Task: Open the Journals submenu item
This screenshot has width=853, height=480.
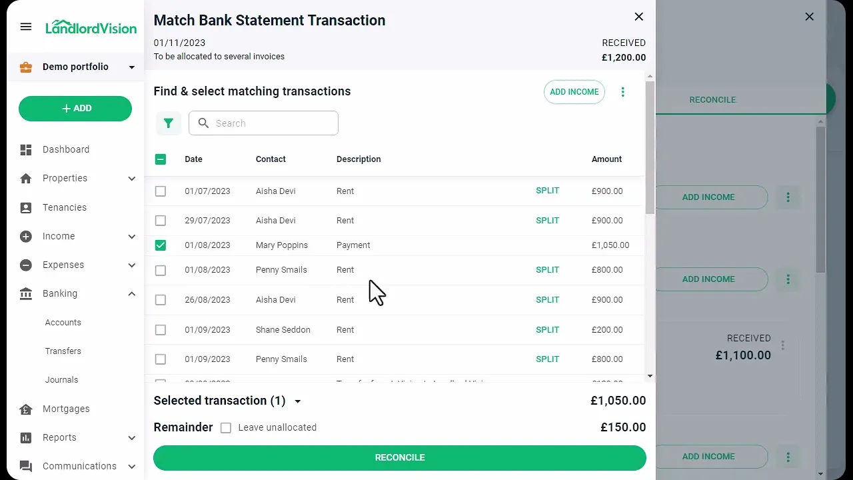Action: [x=62, y=380]
